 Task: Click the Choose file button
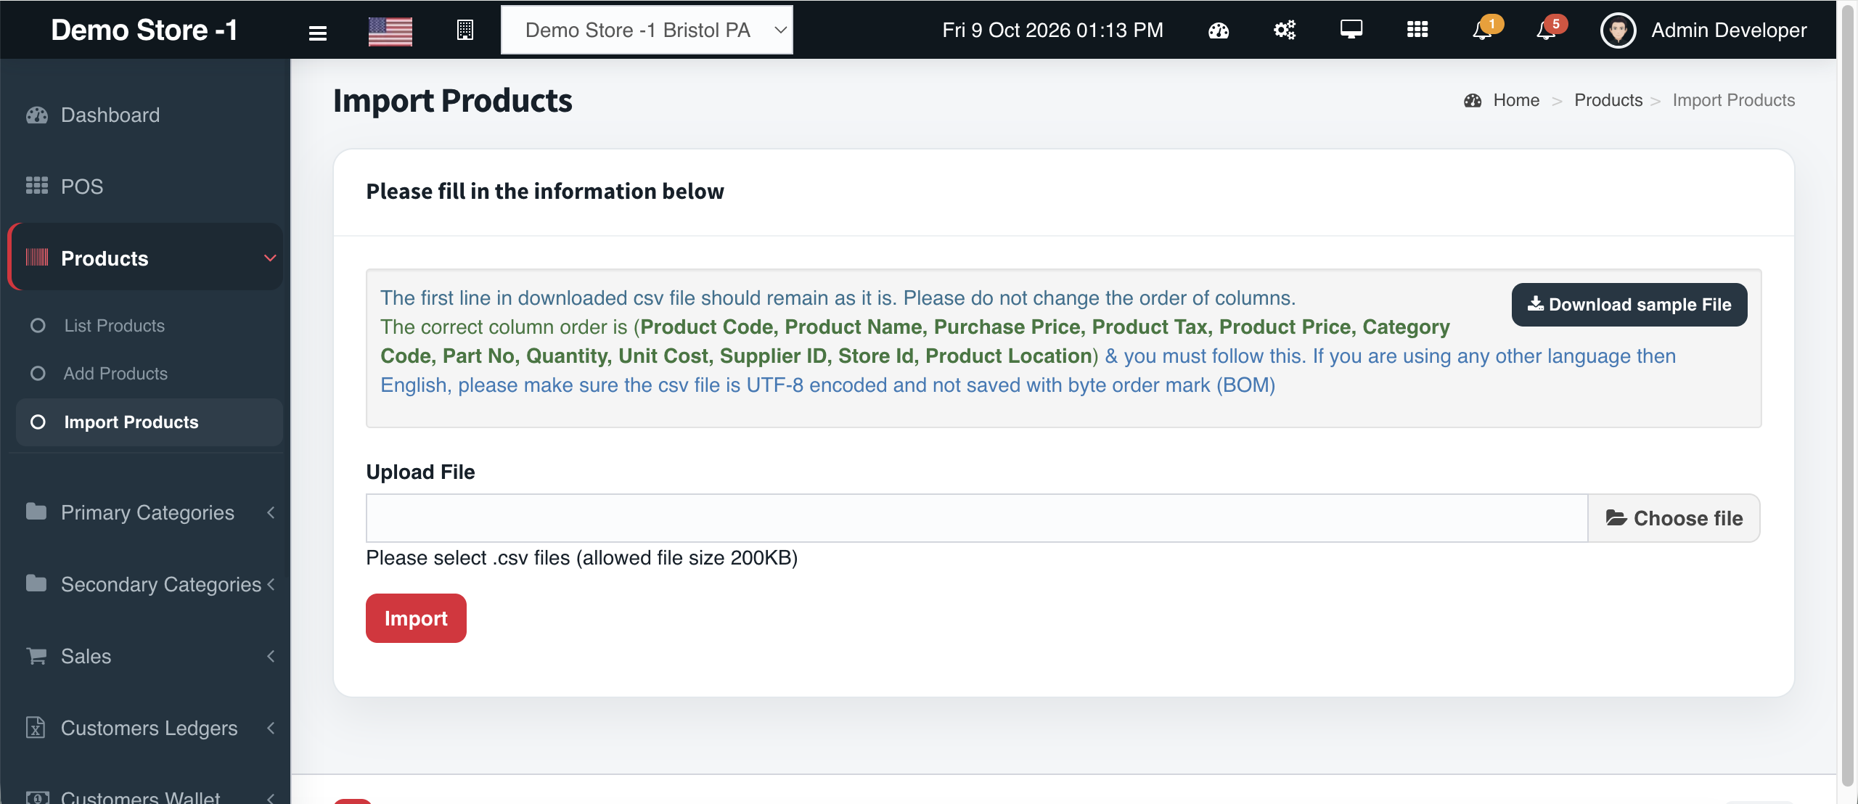point(1674,518)
